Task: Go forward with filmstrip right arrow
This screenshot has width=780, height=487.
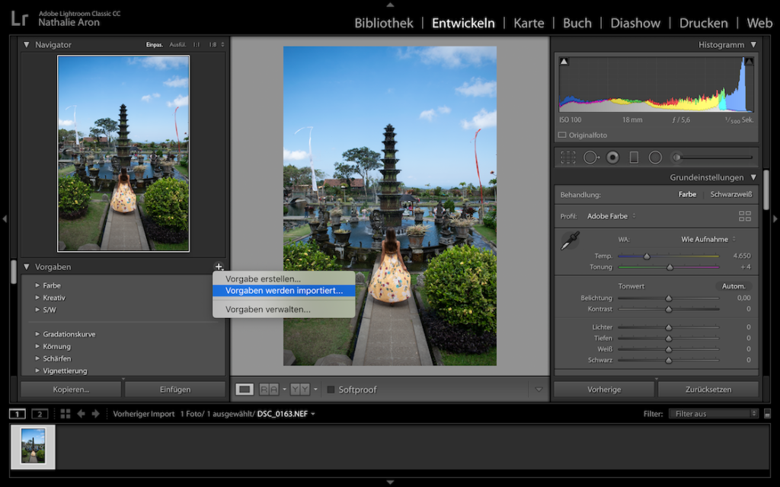Action: tap(95, 413)
